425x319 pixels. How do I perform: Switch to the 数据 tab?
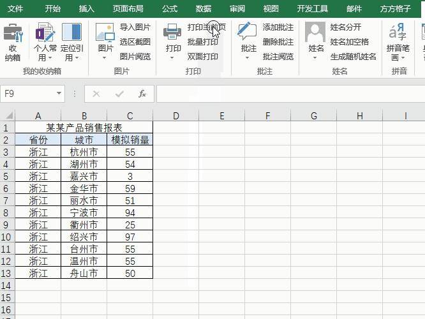click(x=204, y=9)
